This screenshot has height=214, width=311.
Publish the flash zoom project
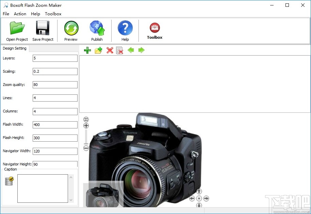97,31
